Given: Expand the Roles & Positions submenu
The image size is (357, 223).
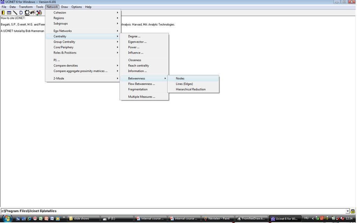Looking at the screenshot, I should pos(83,53).
